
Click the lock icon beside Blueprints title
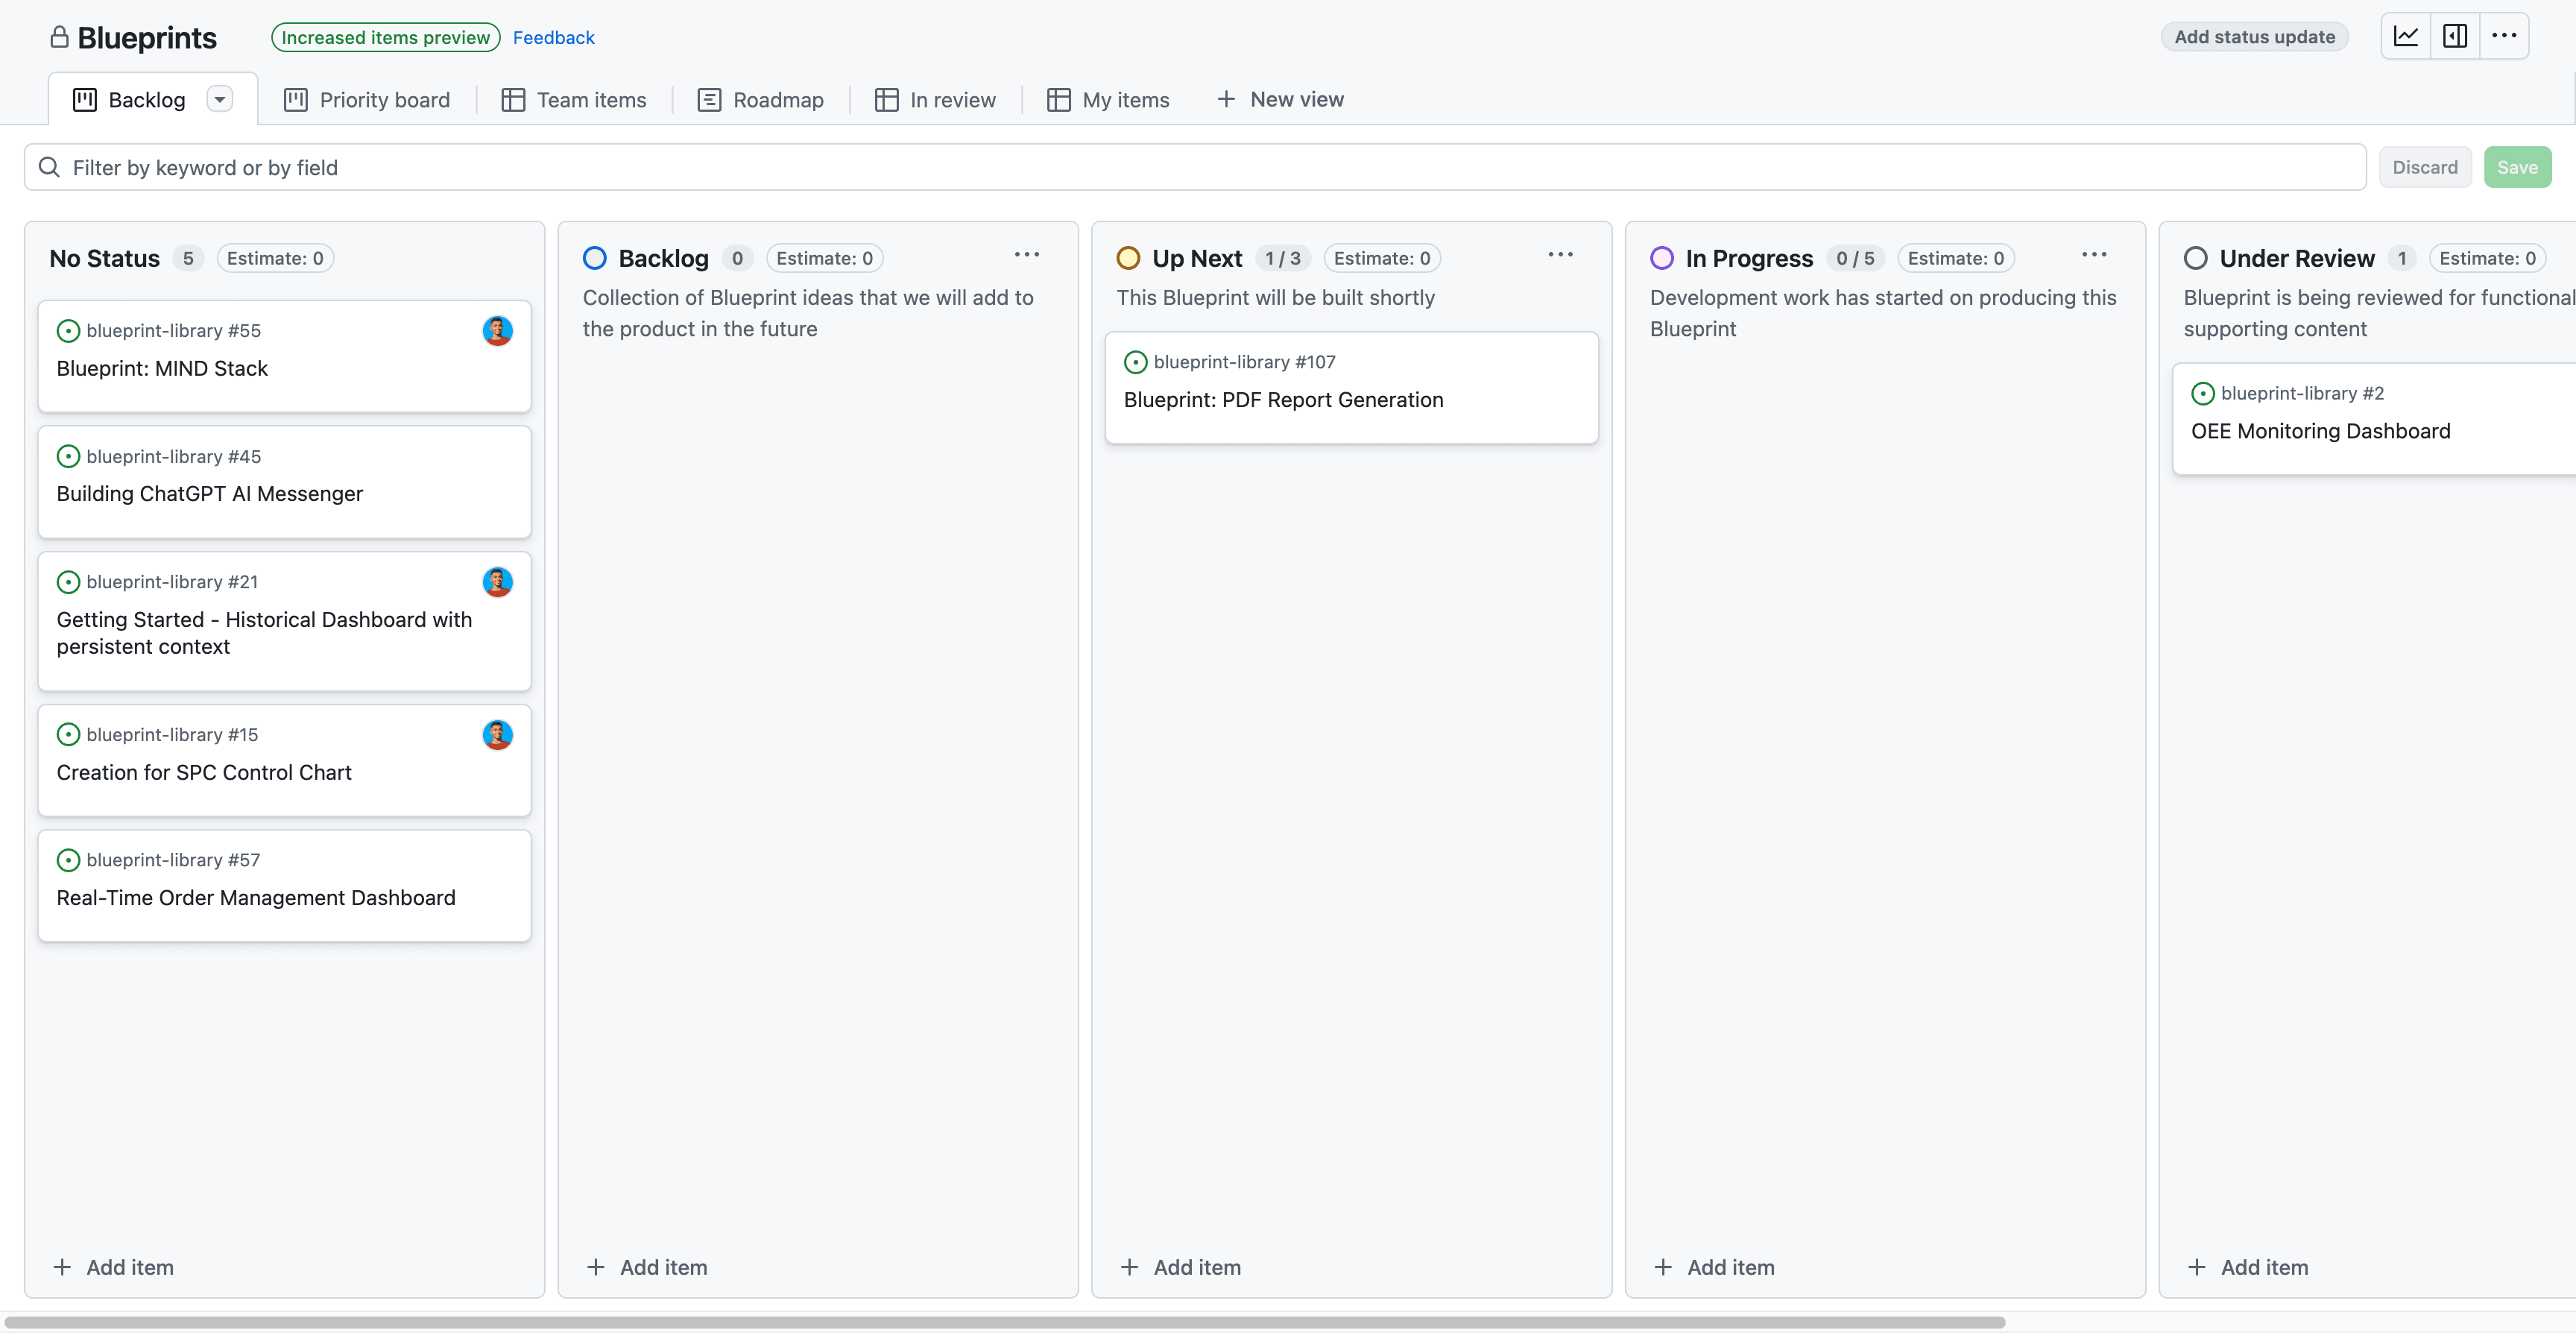(59, 37)
